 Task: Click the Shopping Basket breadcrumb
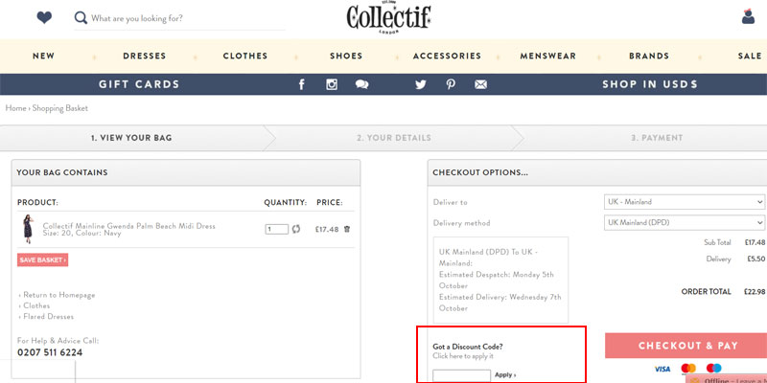click(x=60, y=108)
